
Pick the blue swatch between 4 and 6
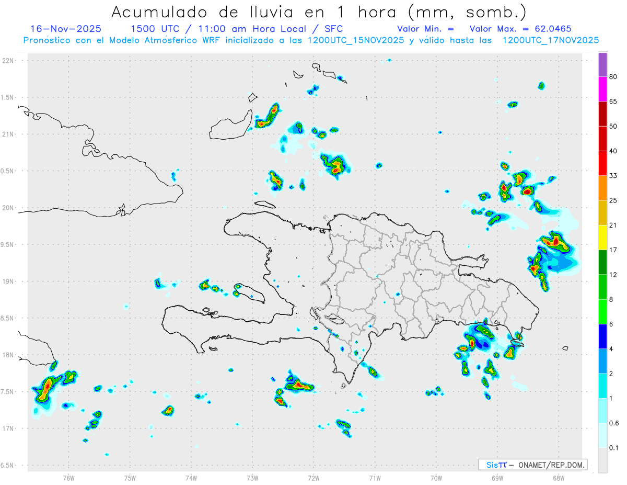[602, 336]
